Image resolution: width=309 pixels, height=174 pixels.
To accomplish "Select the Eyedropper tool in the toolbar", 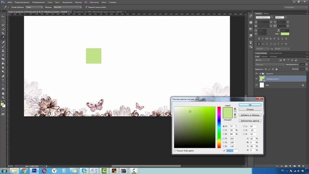I will pos(3,38).
